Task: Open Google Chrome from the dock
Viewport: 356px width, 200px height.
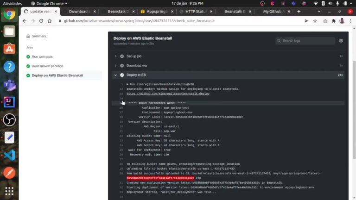Action: point(9,14)
